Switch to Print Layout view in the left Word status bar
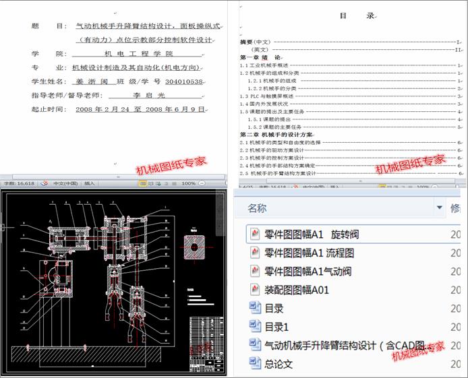Viewport: 468px width, 378px height. click(x=143, y=183)
